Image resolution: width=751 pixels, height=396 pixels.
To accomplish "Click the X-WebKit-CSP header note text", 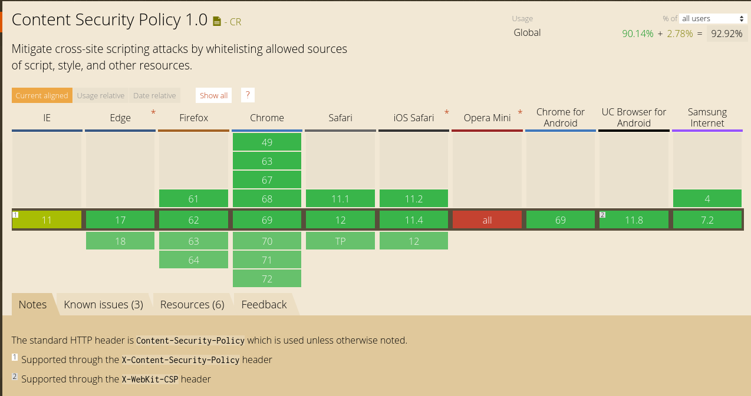I will (x=116, y=379).
